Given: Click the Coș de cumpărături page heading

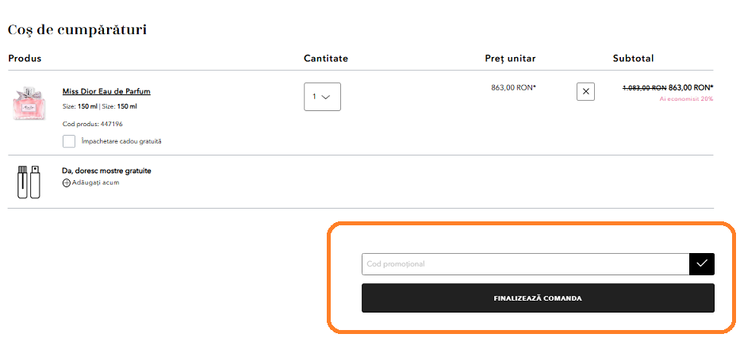Looking at the screenshot, I should (77, 30).
